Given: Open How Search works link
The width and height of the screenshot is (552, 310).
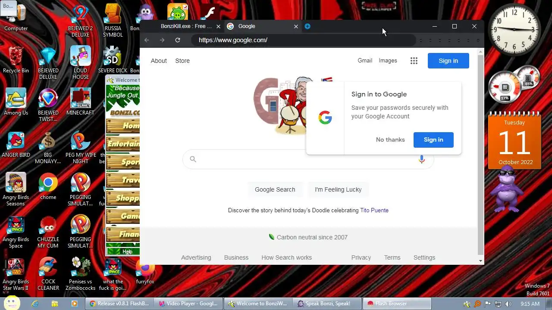Looking at the screenshot, I should tap(287, 257).
